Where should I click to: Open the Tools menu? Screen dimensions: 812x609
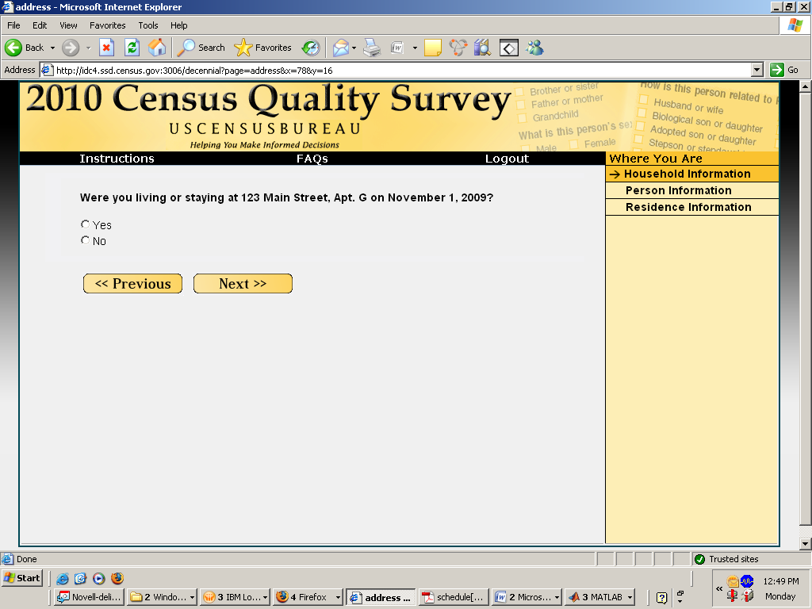click(x=147, y=25)
